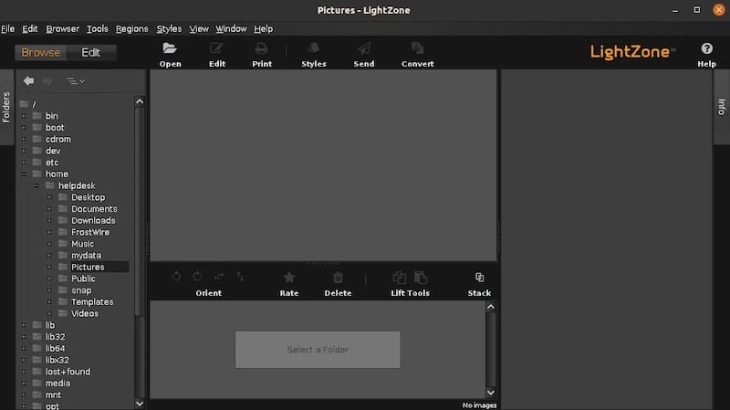Screen dimensions: 730x410
Task: Click the LightZone logo
Action: pyautogui.click(x=632, y=52)
